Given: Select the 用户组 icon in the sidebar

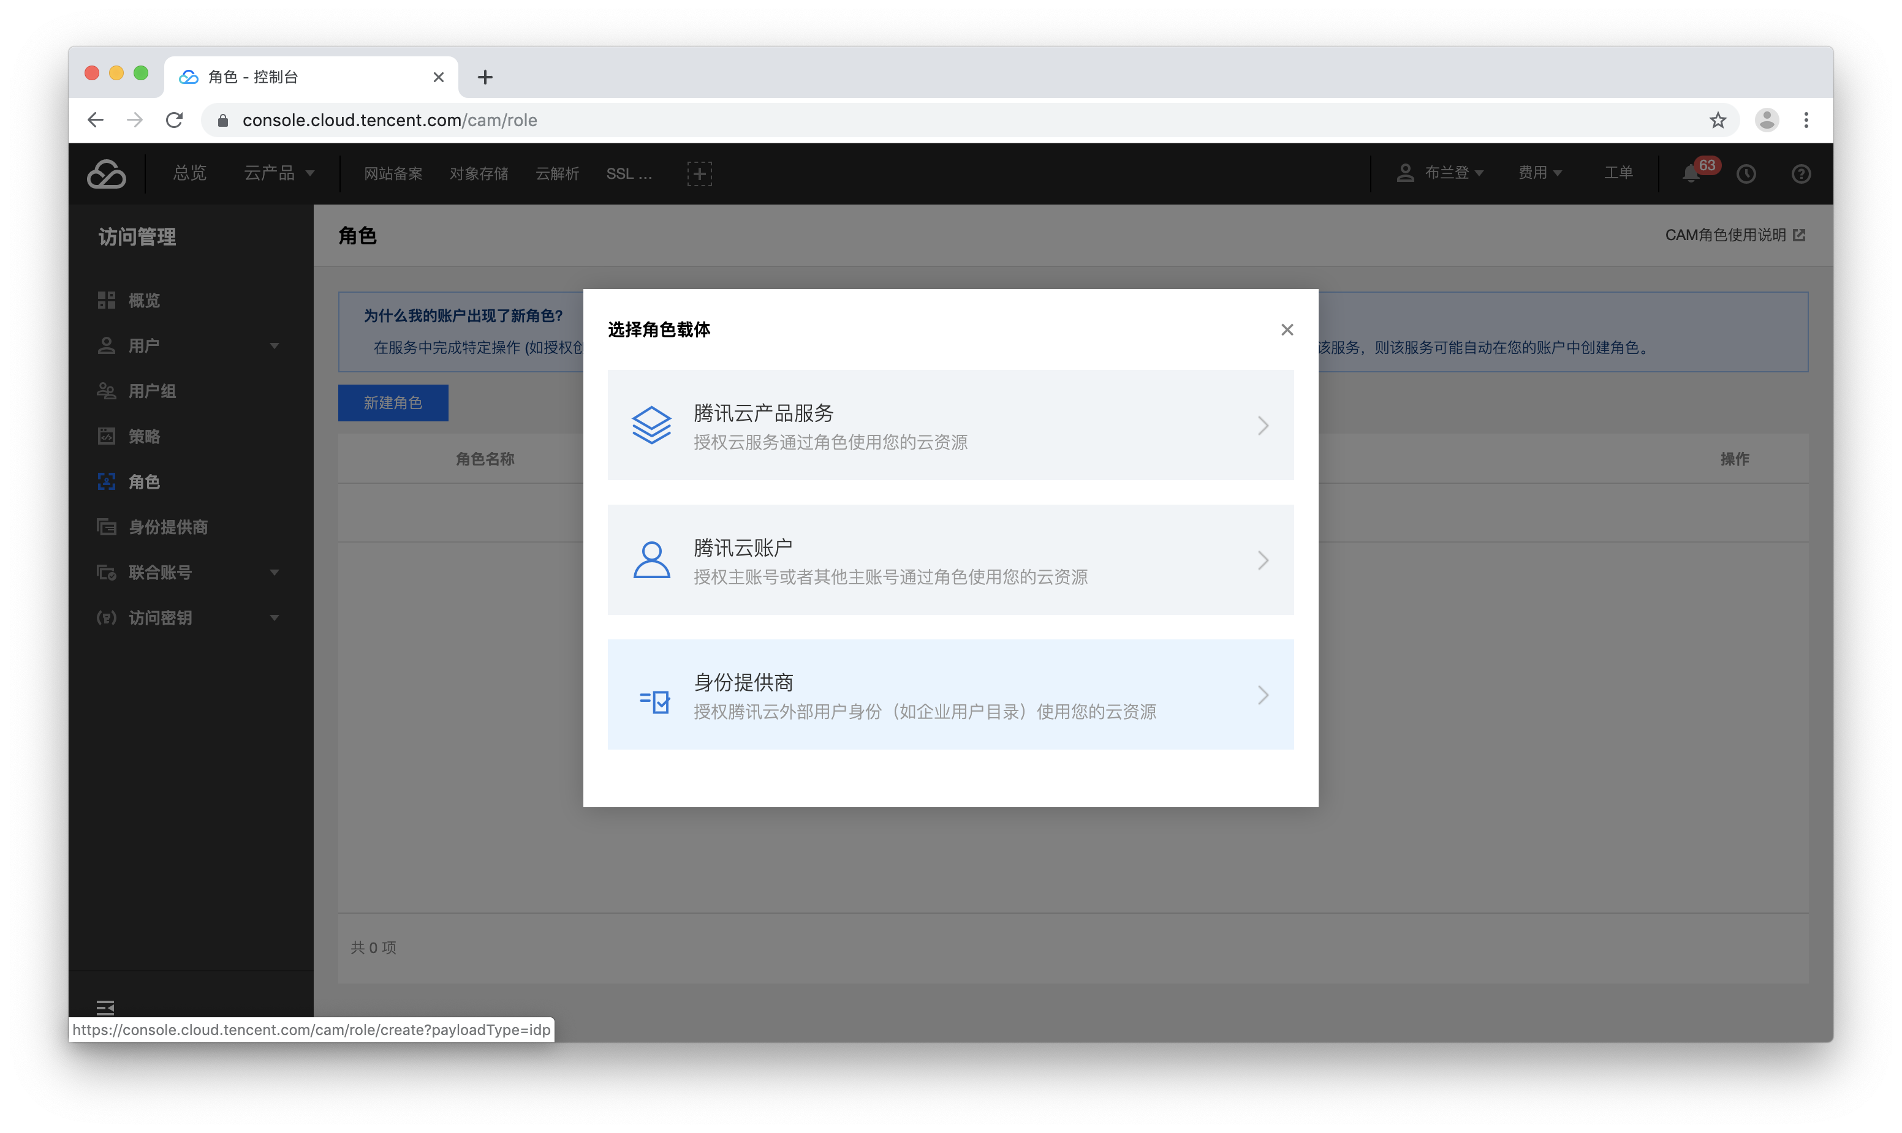Looking at the screenshot, I should pos(106,391).
